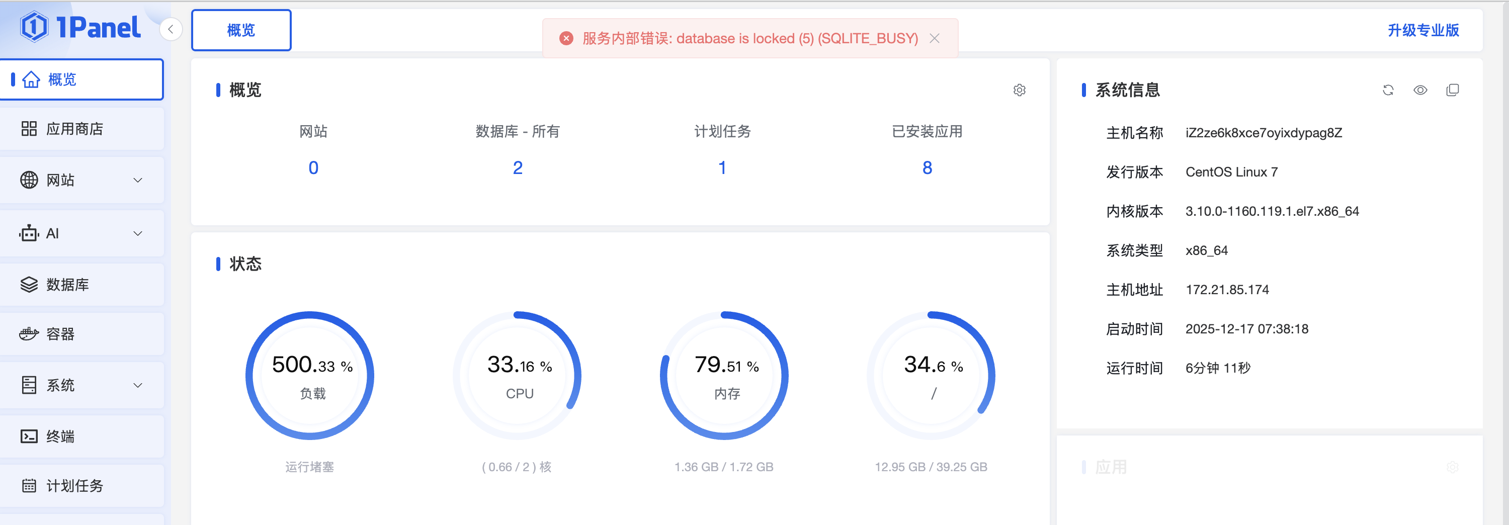Click the CPU usage gauge

(518, 376)
